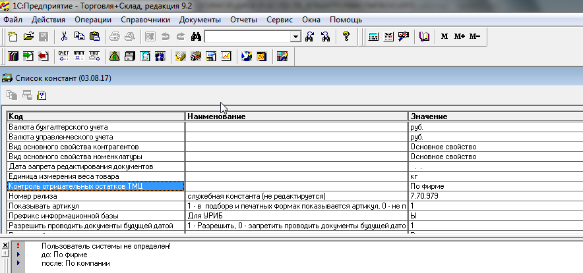Click the blue table report icon

tap(211, 57)
